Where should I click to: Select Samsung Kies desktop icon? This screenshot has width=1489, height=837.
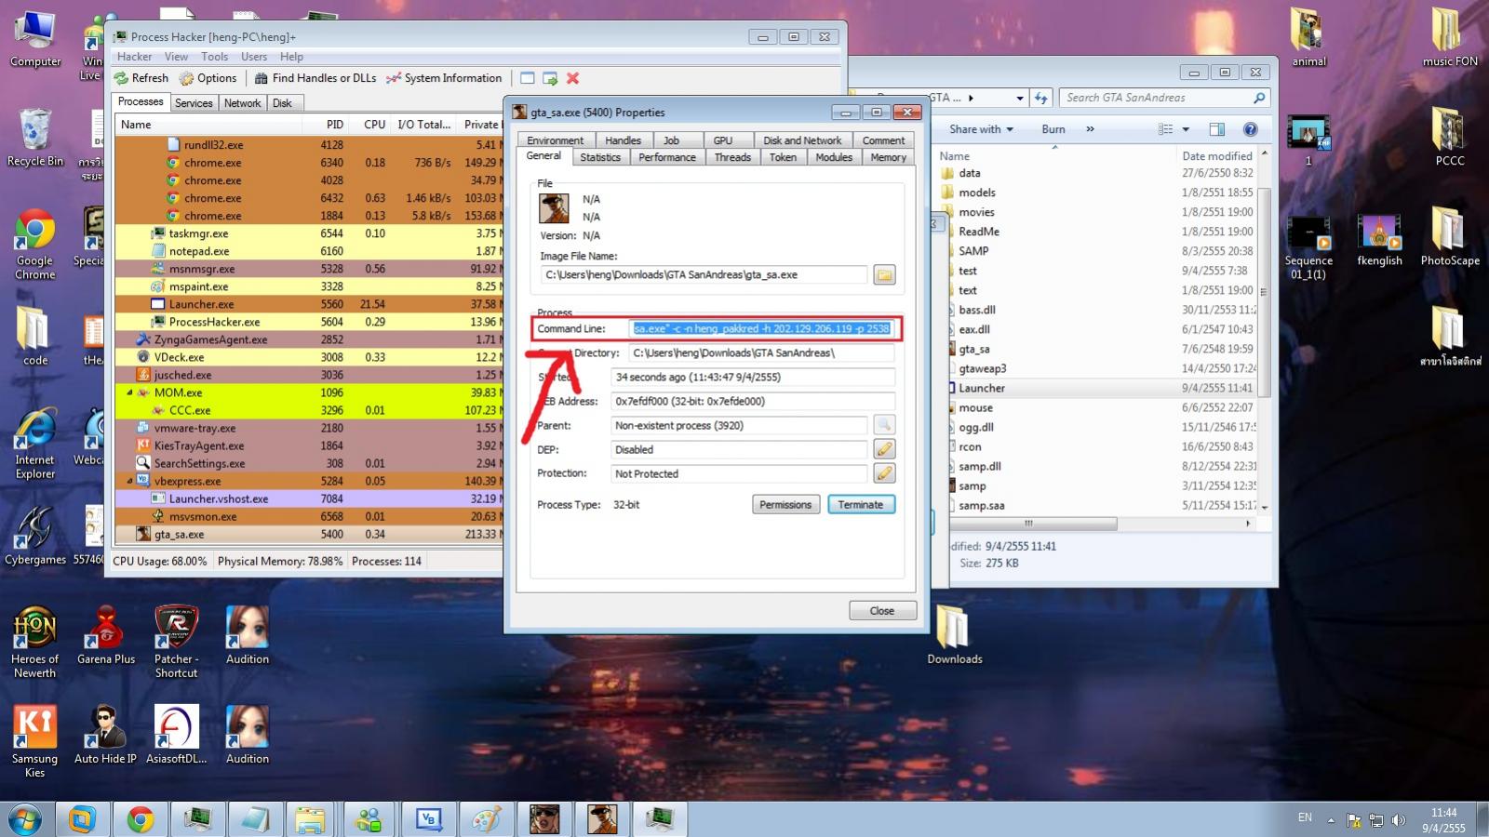click(x=34, y=741)
